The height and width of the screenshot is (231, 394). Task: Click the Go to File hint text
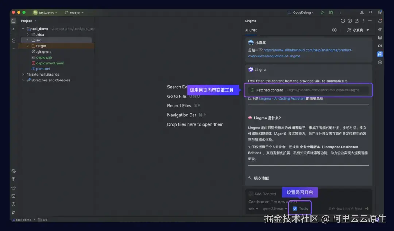pyautogui.click(x=177, y=96)
